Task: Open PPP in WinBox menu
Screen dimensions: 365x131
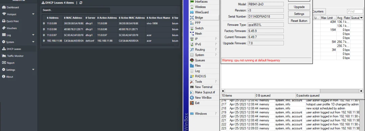Action: click(198, 23)
